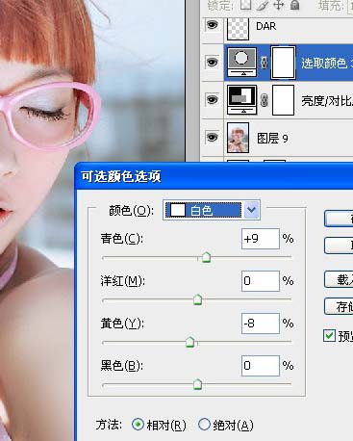Open the 颜色 dropdown showing 白色
The image size is (353, 441).
pos(212,210)
